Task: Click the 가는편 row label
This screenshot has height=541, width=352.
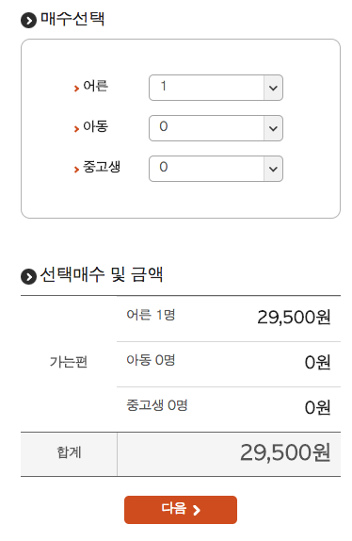Action: click(x=69, y=362)
